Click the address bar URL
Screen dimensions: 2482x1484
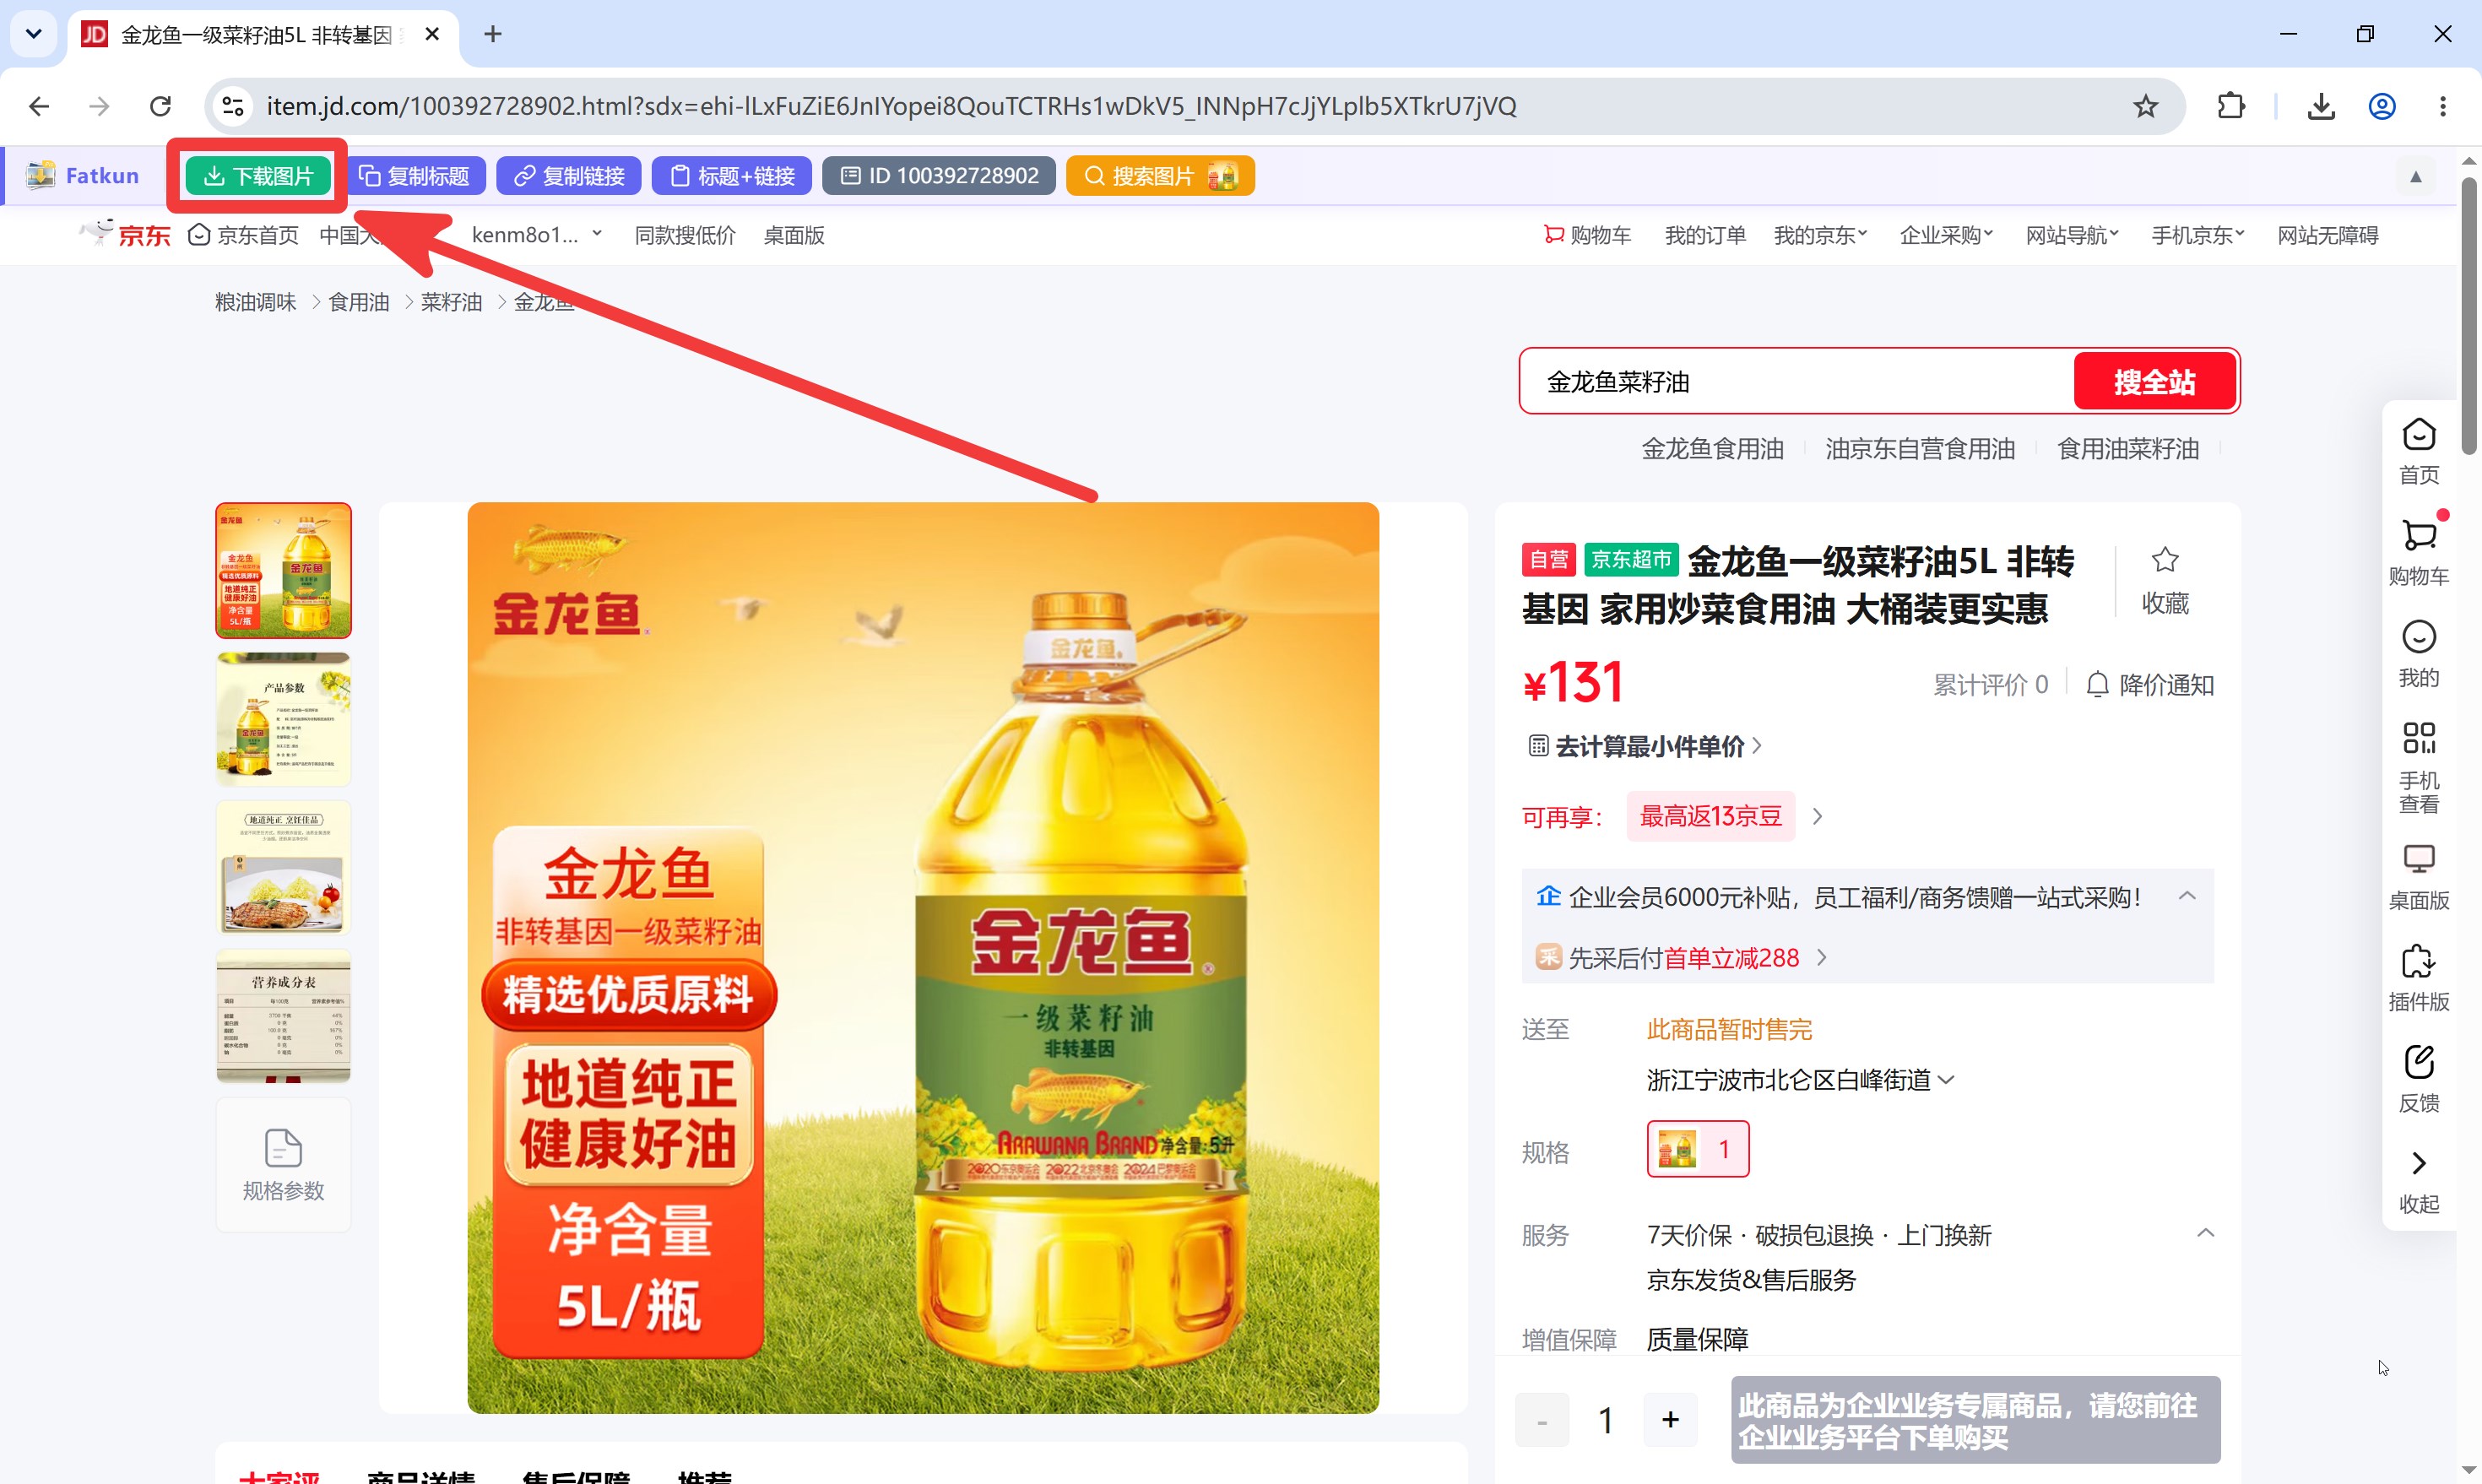891,106
